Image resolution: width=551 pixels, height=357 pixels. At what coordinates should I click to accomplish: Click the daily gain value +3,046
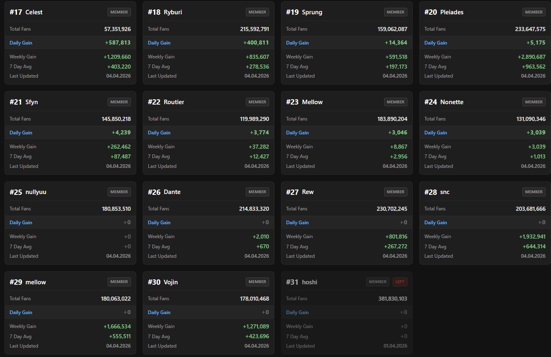398,133
